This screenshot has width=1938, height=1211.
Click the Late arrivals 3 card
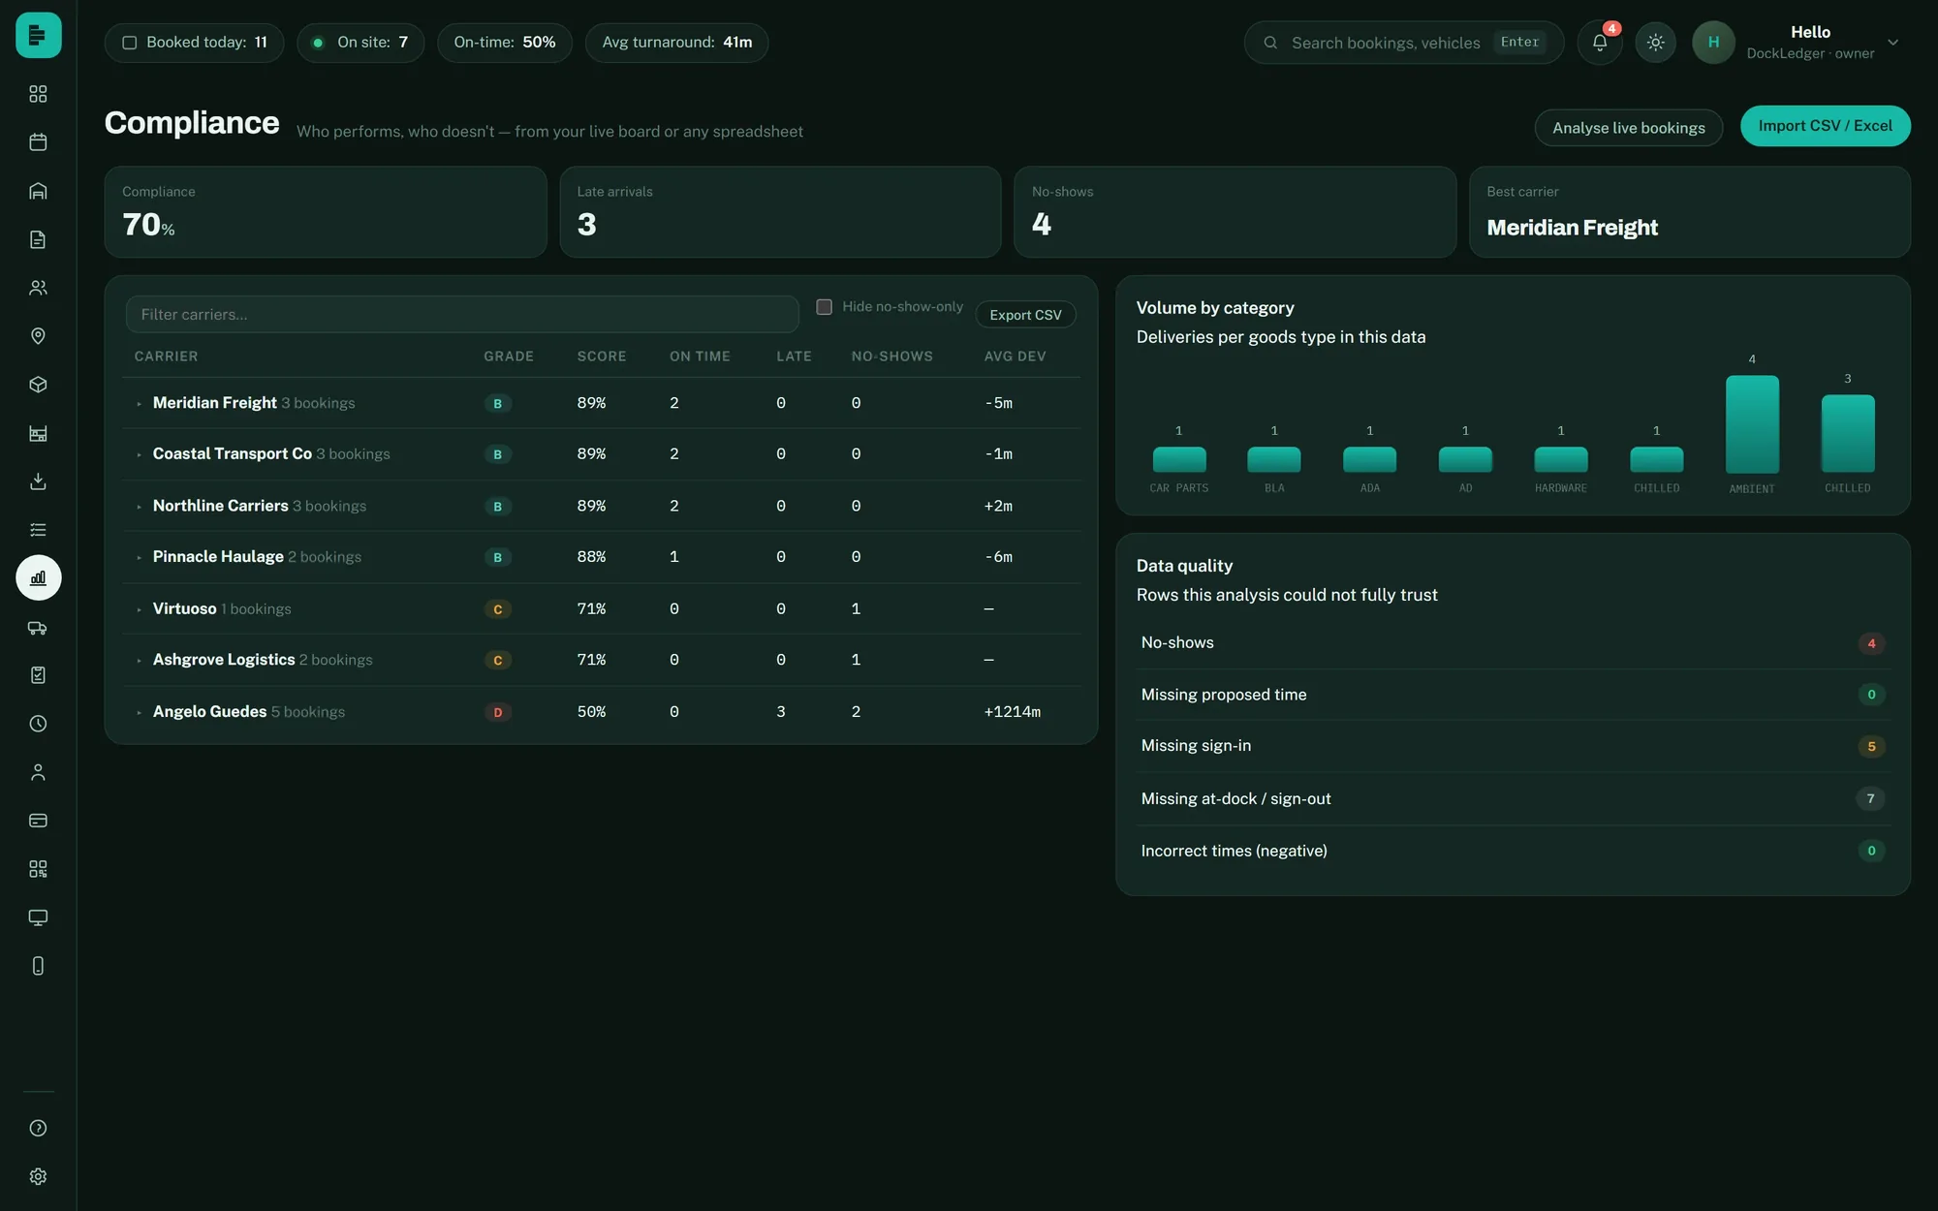point(780,212)
